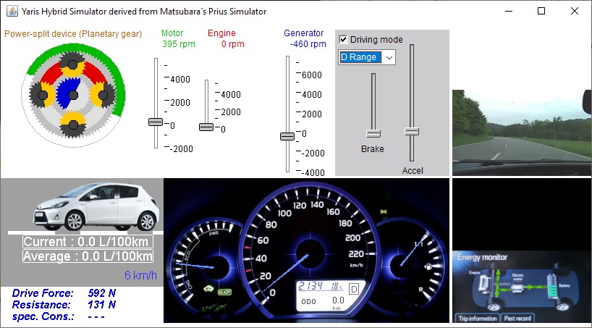Minimize the simulator window
This screenshot has height=328, width=592.
click(509, 11)
